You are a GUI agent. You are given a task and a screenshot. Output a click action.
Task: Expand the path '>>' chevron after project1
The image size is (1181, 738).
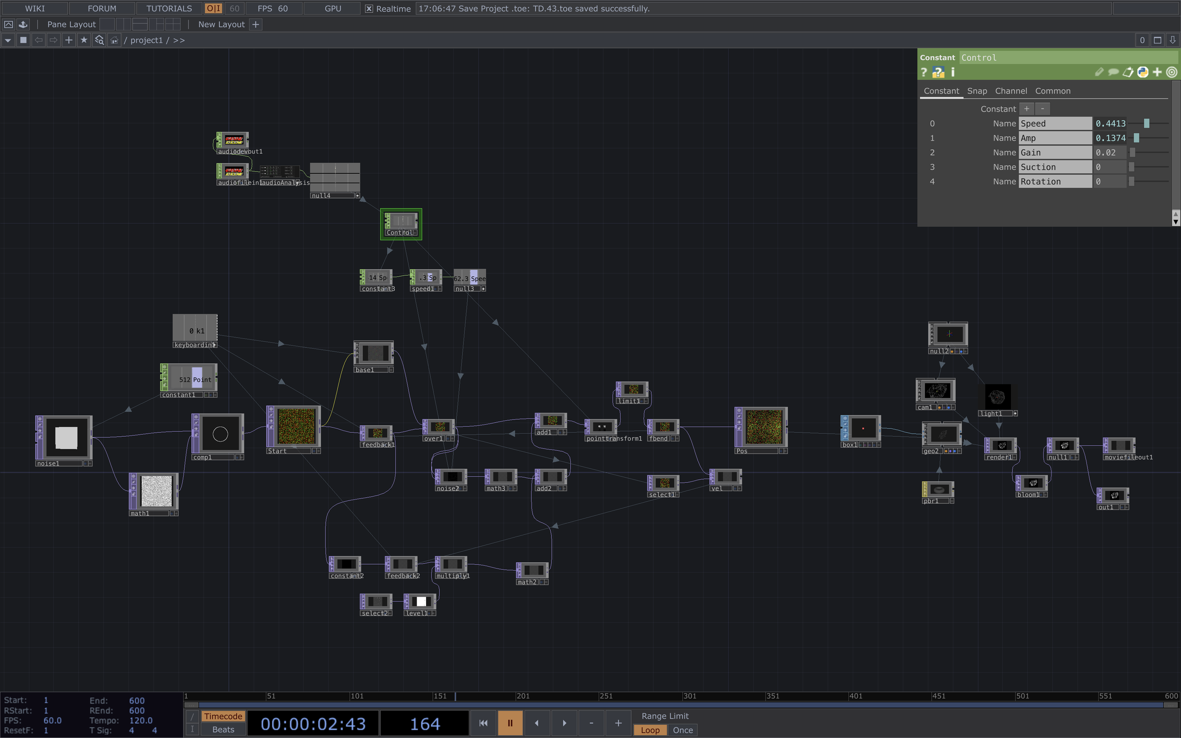click(x=179, y=40)
